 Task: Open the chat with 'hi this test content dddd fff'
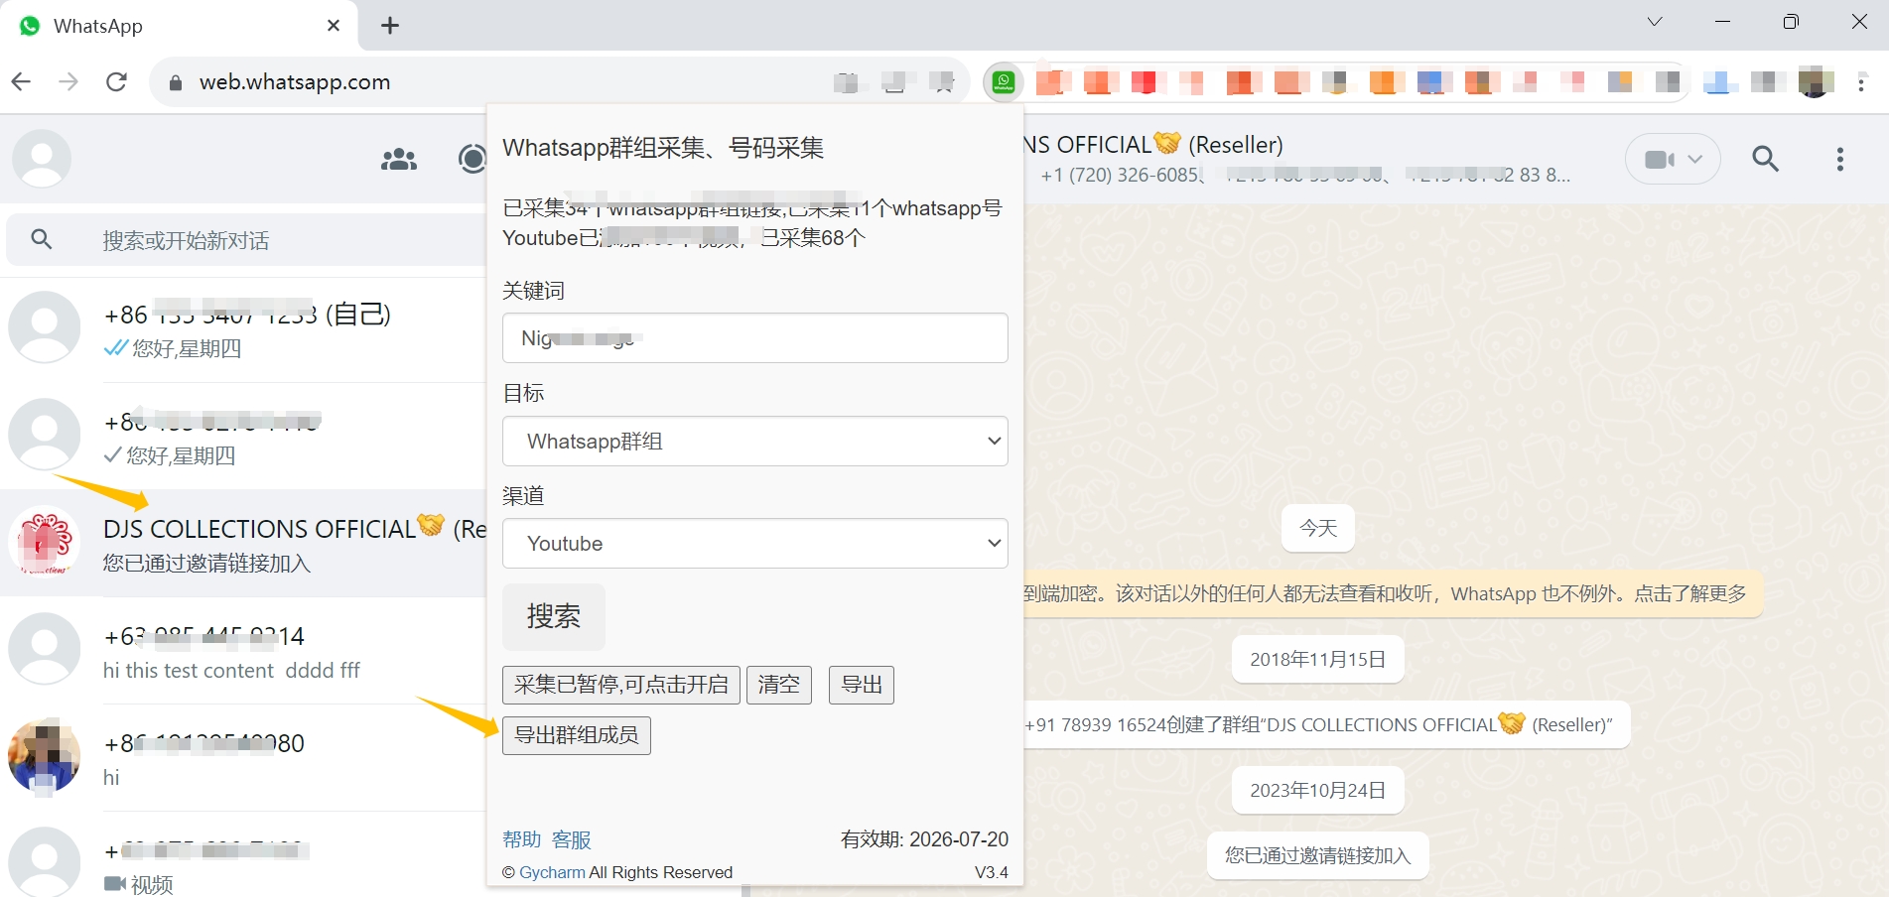click(x=243, y=651)
